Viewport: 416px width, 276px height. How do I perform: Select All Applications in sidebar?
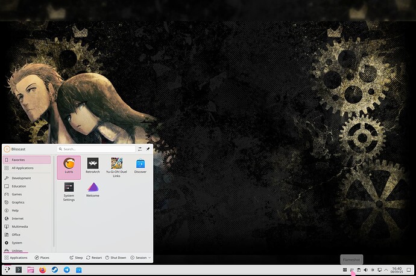[27, 168]
